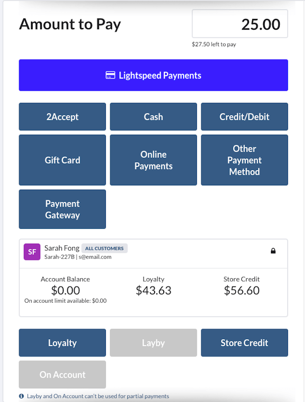Click the $56.60 Store Credit amount
This screenshot has height=402, width=305.
tap(242, 290)
